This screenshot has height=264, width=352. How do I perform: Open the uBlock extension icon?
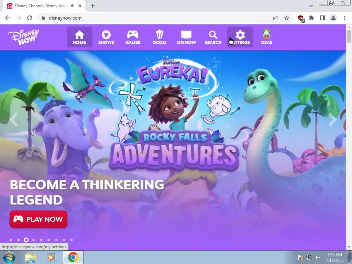(x=301, y=18)
